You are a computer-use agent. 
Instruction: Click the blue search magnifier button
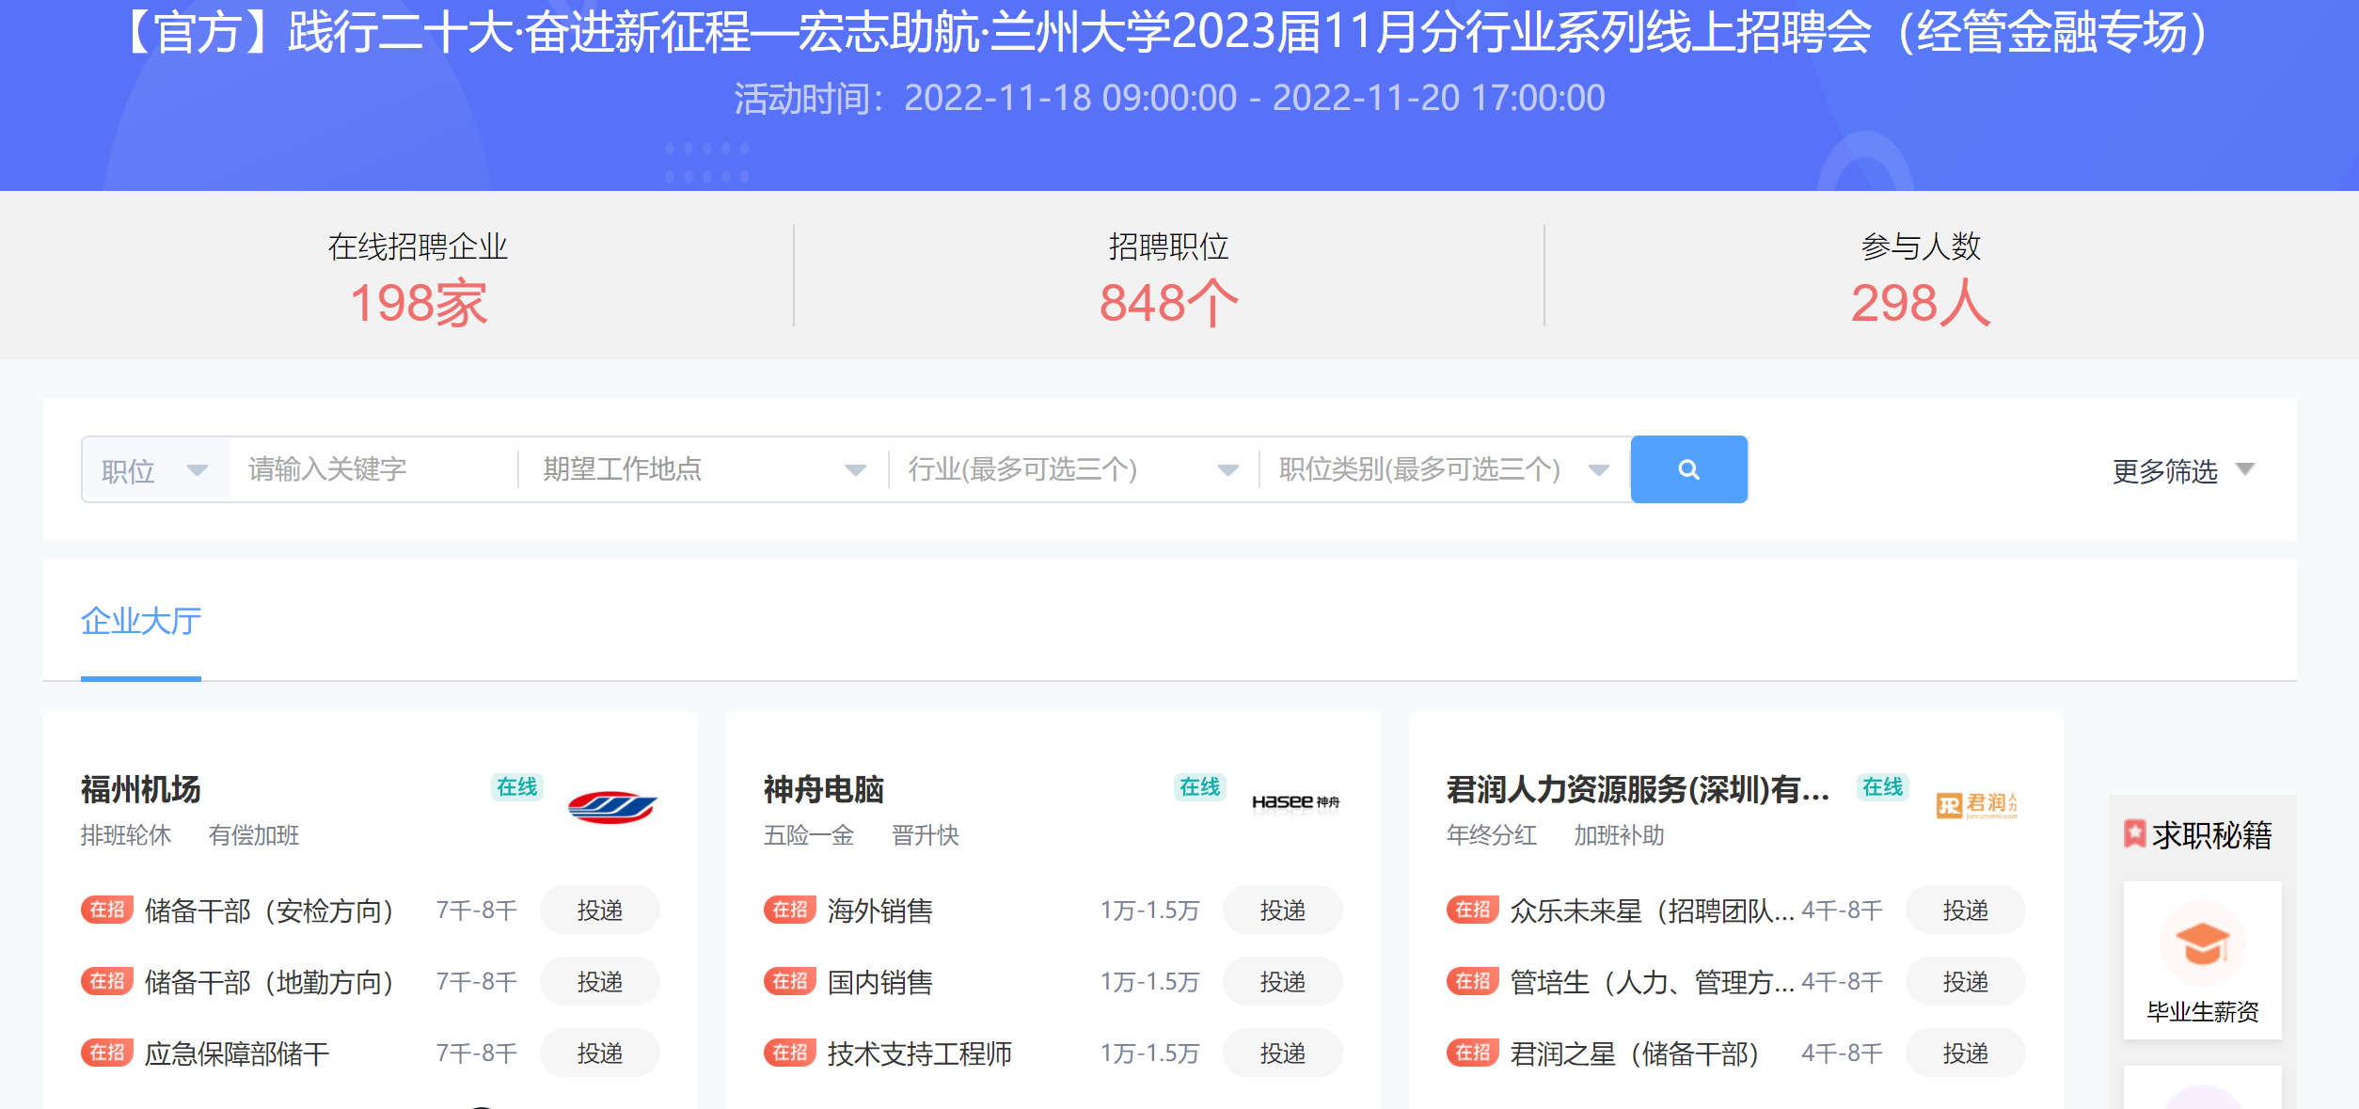1688,469
